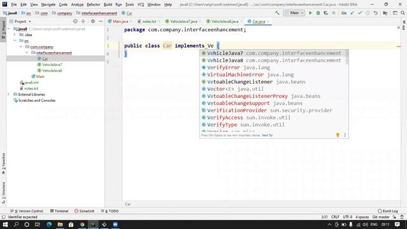The image size is (407, 229).
Task: Run with coverage icon in toolbar
Action: pos(326,13)
